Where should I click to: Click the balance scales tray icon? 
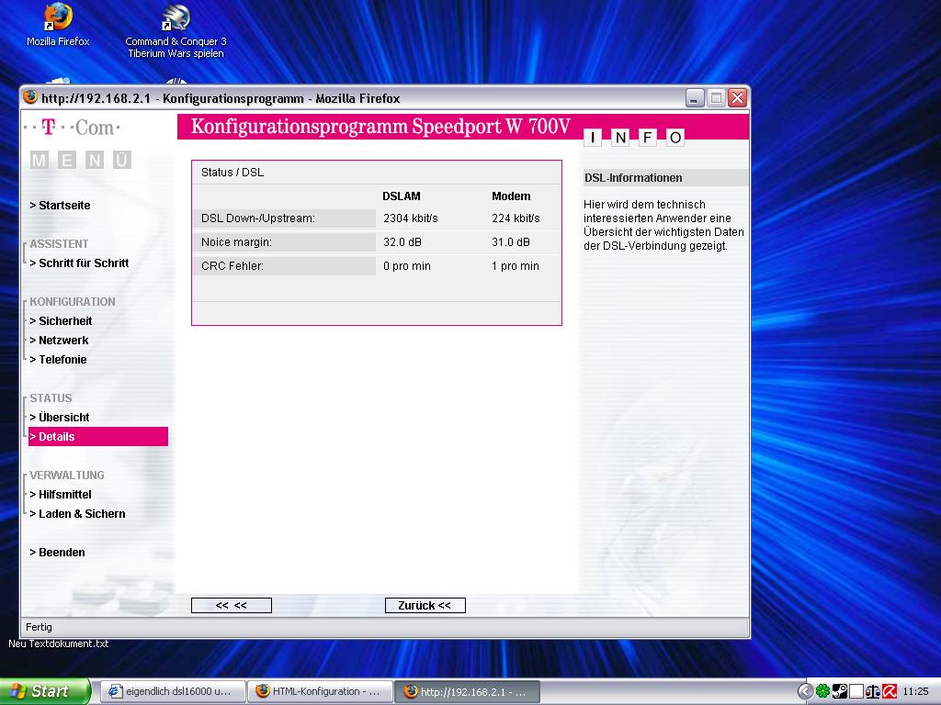(873, 691)
